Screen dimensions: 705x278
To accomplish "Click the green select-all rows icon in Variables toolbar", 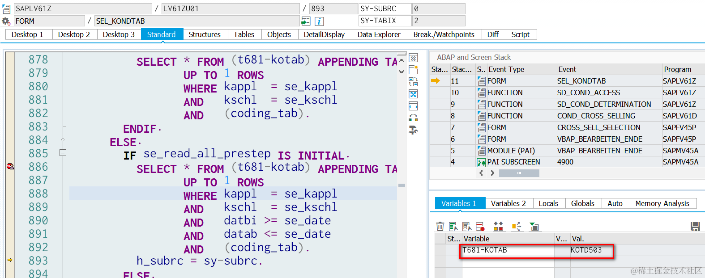I will pyautogui.click(x=453, y=227).
